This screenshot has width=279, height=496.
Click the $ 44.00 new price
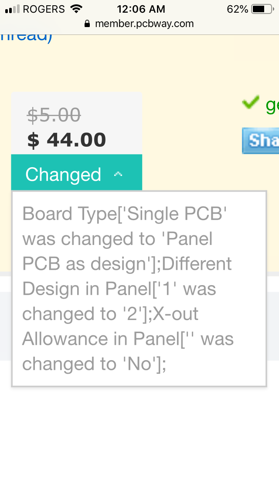click(66, 140)
